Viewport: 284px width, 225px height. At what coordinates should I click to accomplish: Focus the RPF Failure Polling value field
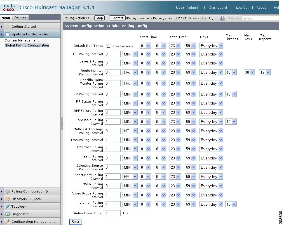(x=113, y=112)
